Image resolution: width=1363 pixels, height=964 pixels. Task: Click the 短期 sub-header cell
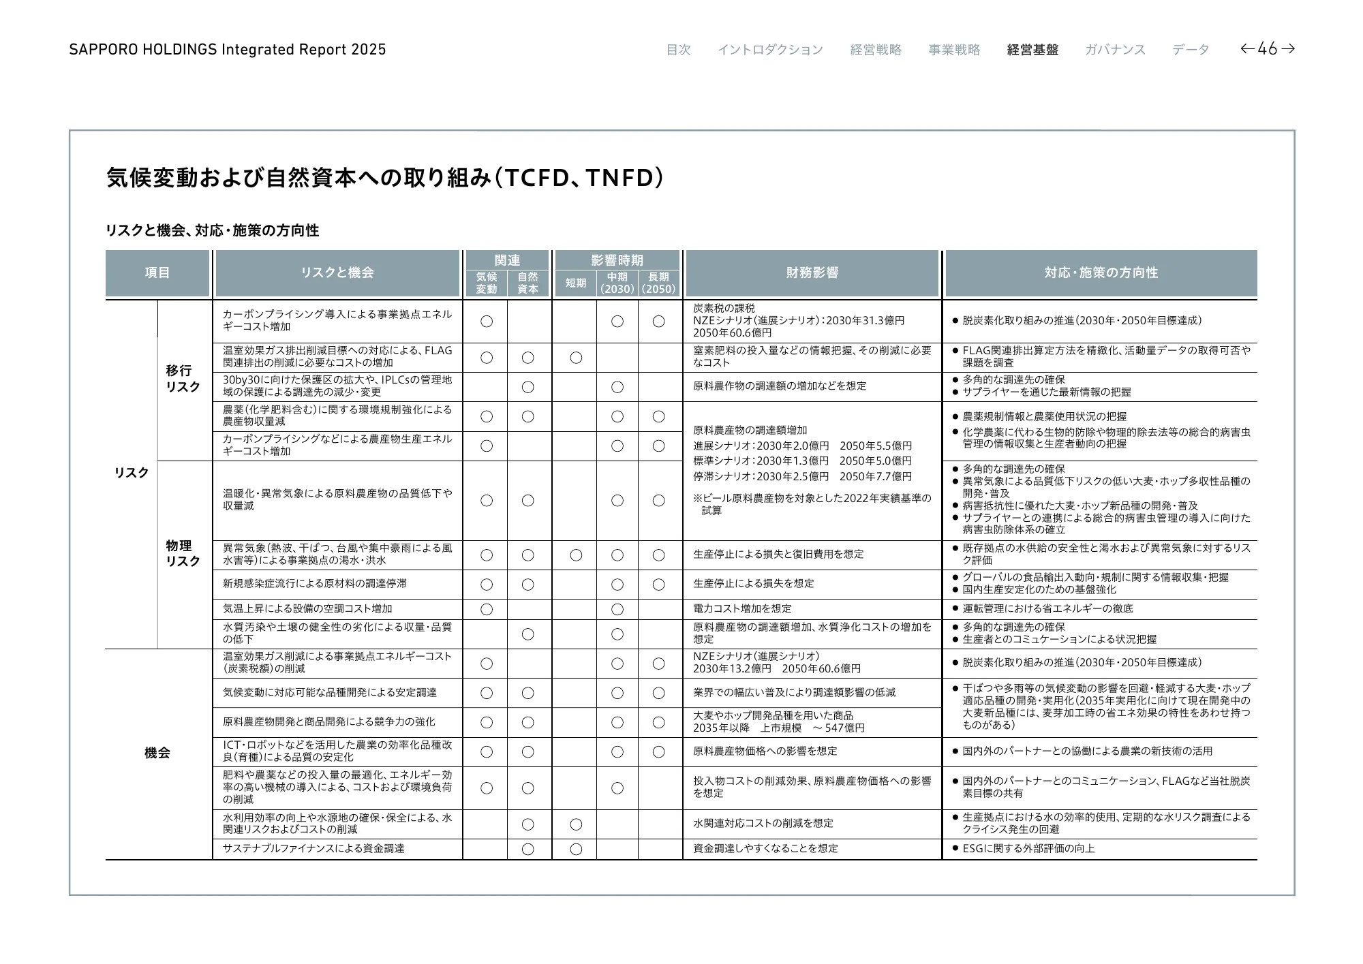pyautogui.click(x=575, y=283)
